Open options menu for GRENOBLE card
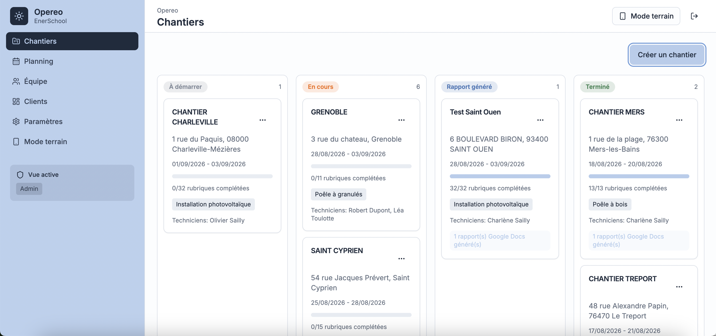Viewport: 716px width, 336px height. pos(401,120)
